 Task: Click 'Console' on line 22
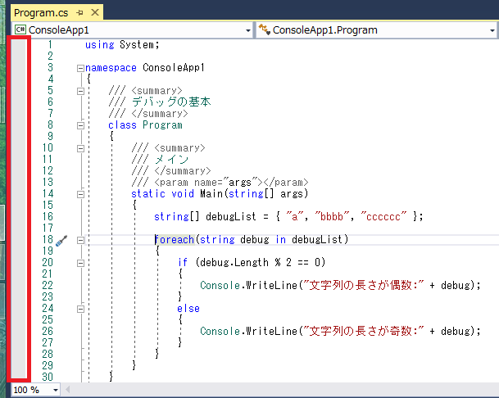[x=220, y=285]
